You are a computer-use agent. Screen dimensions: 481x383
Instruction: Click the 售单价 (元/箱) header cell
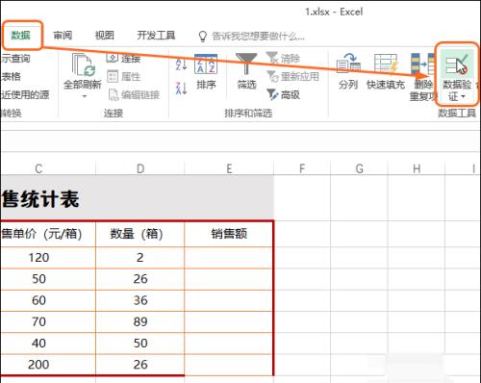click(x=48, y=234)
